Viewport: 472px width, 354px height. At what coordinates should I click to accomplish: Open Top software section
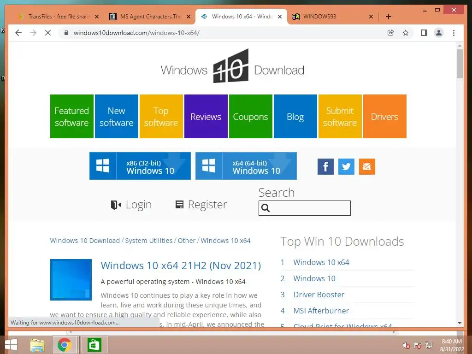pos(161,117)
